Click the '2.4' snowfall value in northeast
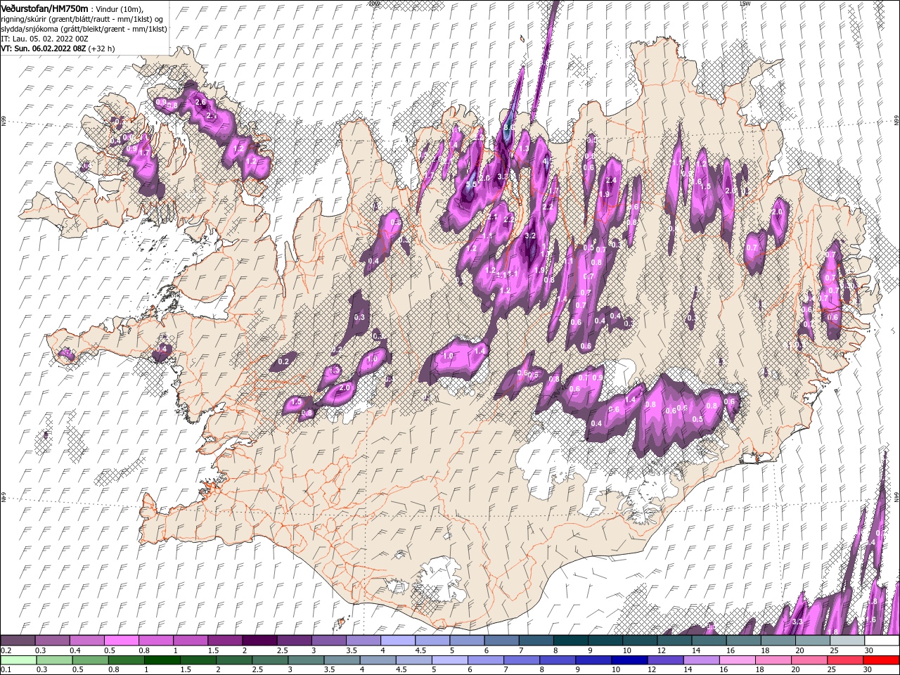 tap(611, 181)
